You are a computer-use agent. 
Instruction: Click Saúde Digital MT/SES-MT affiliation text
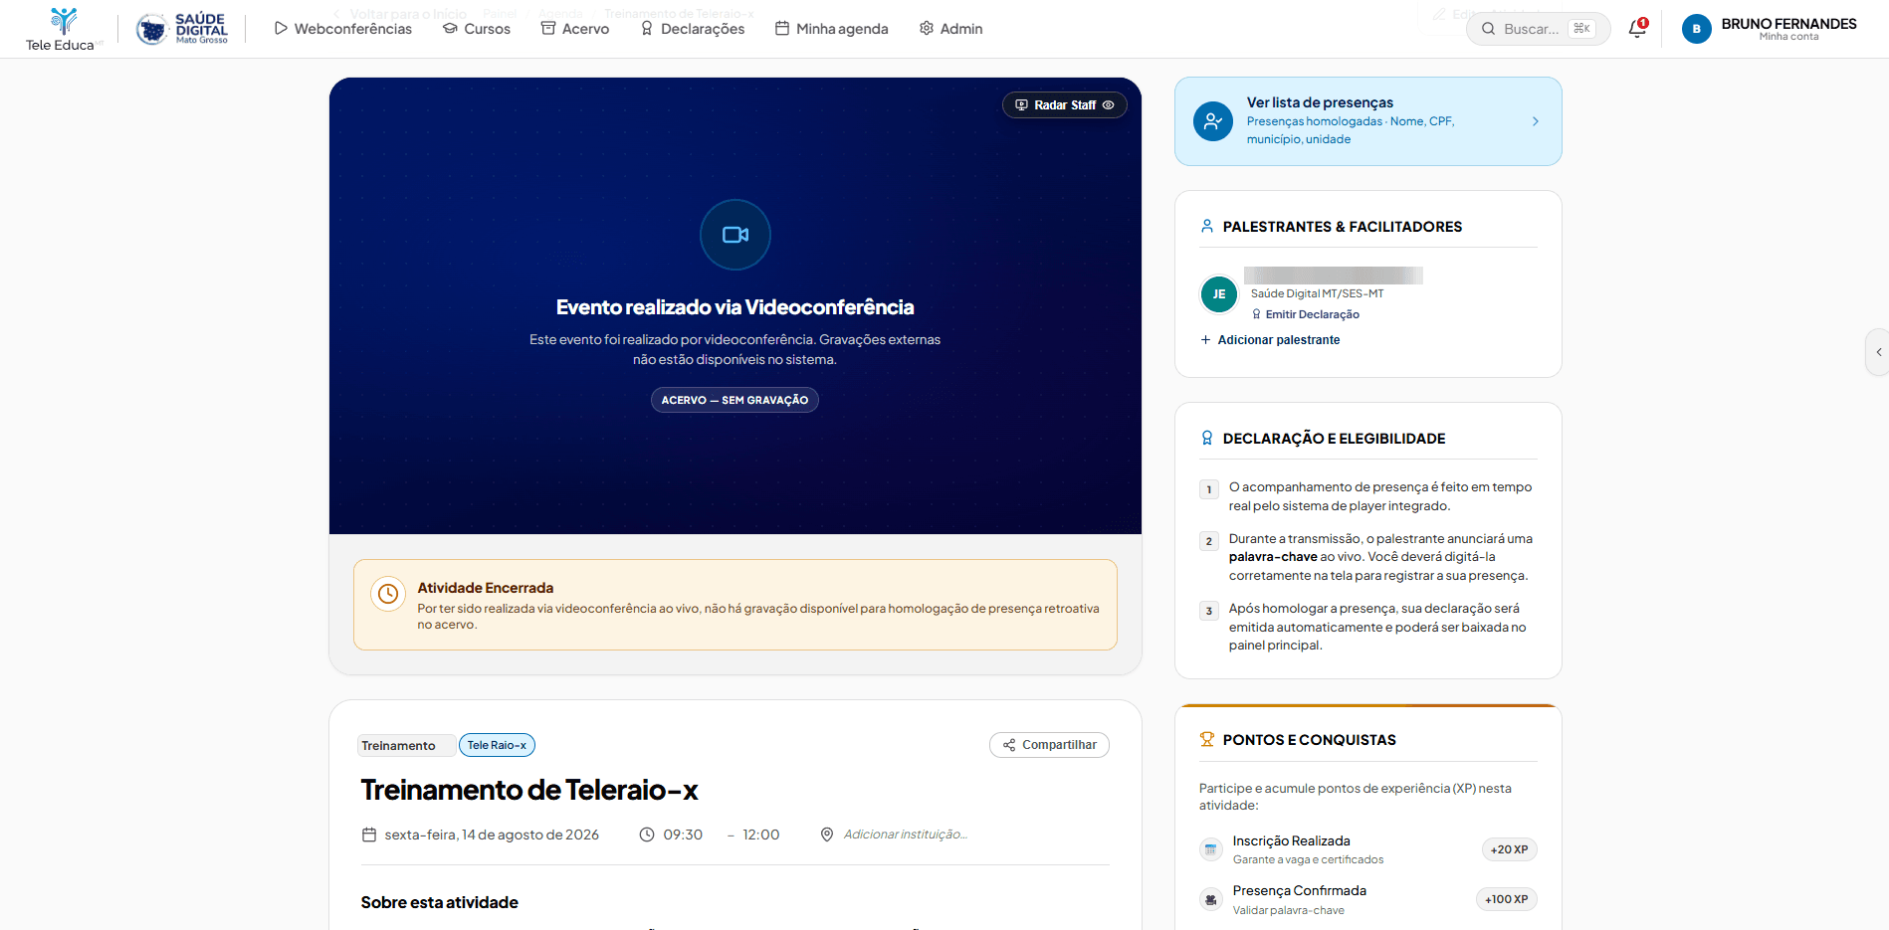(1317, 293)
